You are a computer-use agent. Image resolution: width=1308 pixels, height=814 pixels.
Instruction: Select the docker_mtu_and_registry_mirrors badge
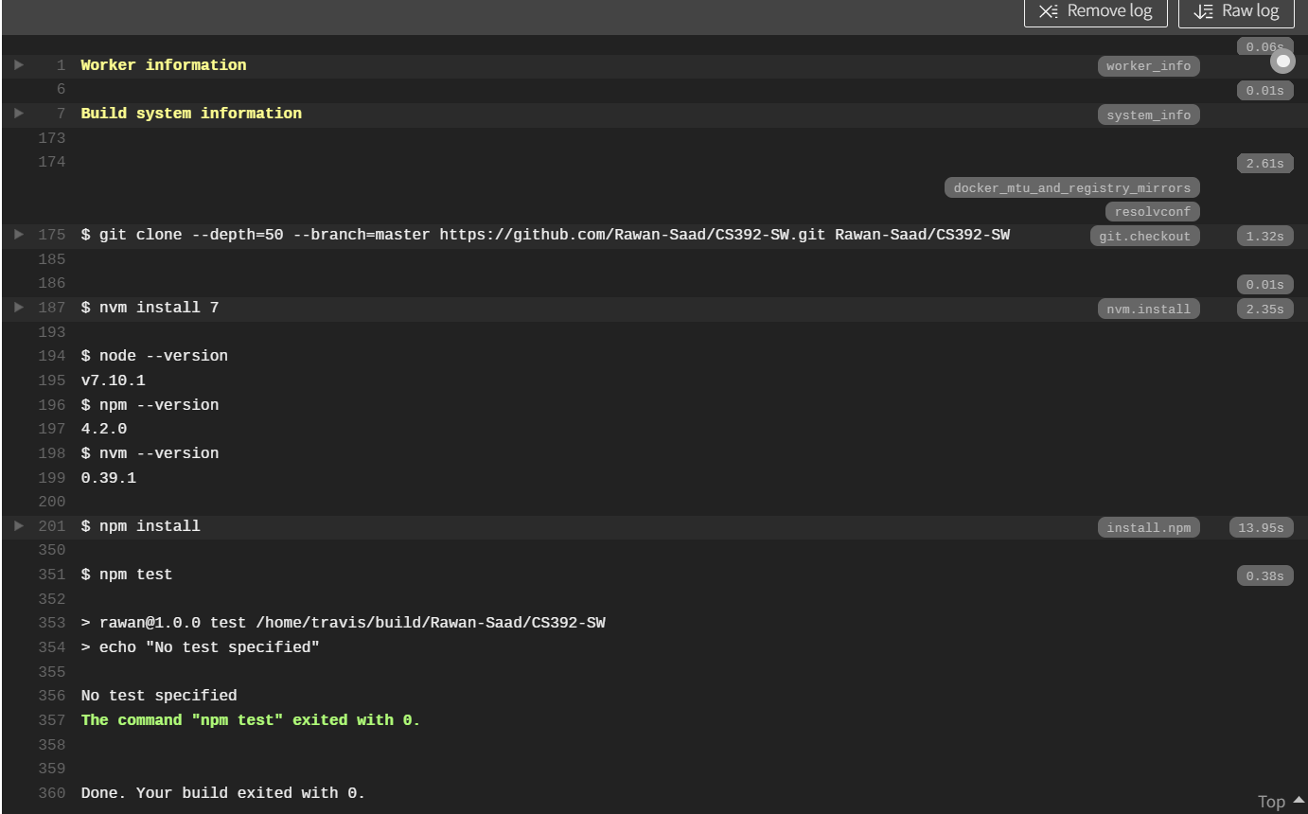click(1071, 187)
